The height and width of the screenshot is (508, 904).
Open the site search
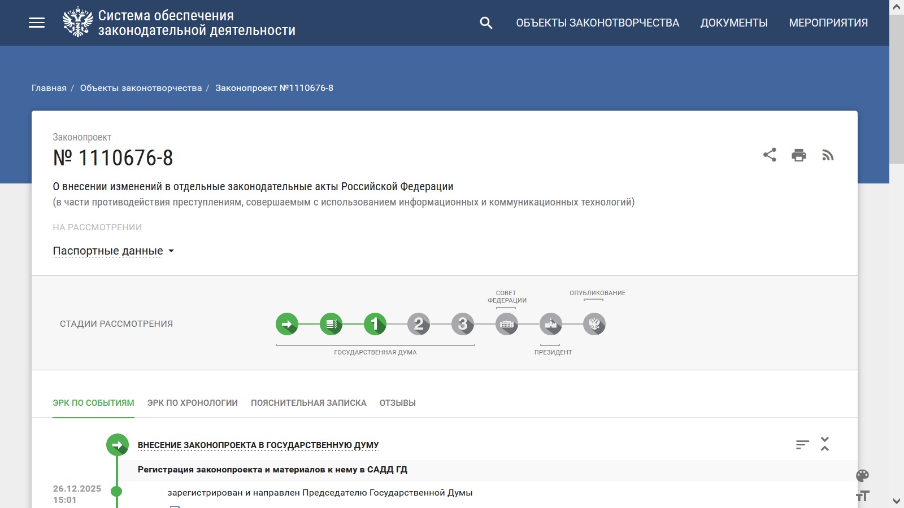pyautogui.click(x=486, y=23)
